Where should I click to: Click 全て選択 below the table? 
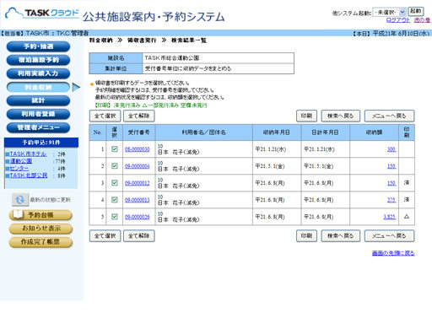(105, 235)
